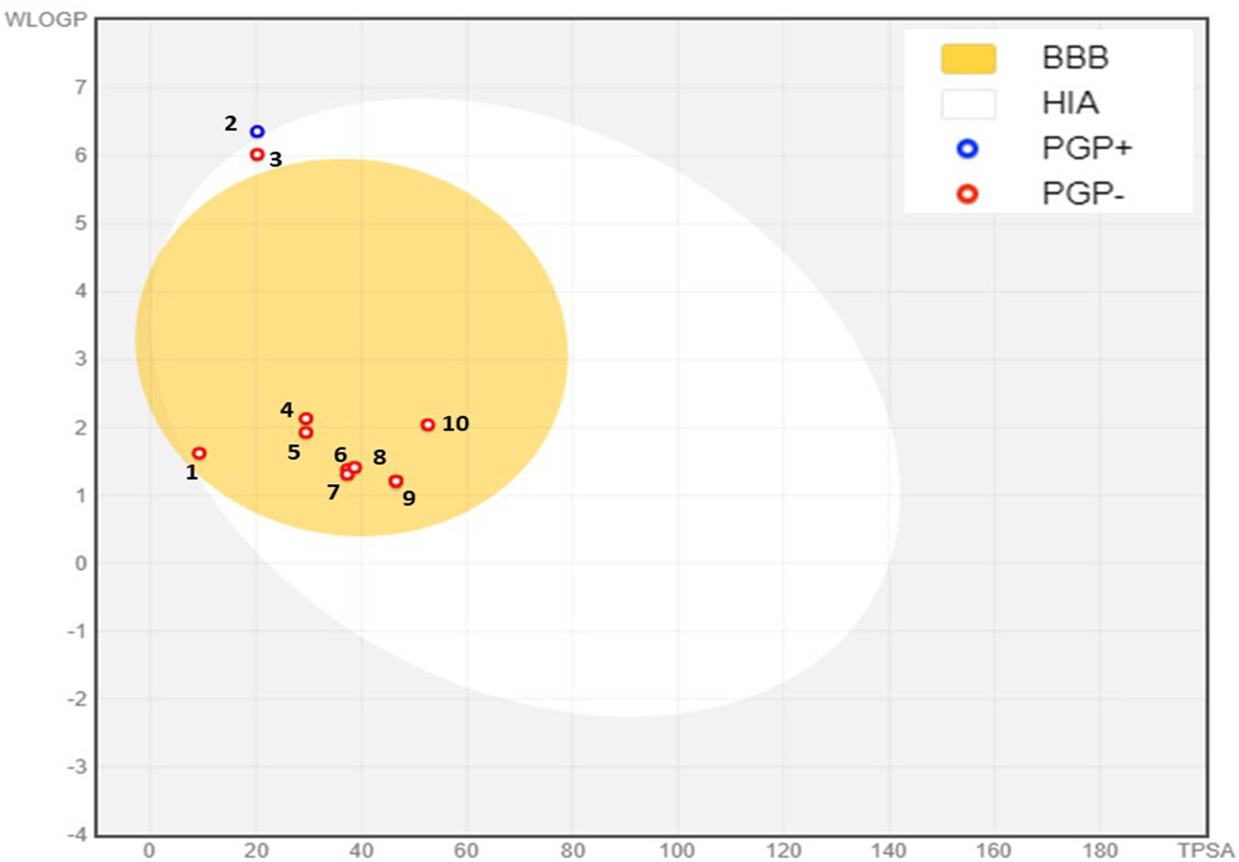Click the WLOGP y-axis title
The height and width of the screenshot is (862, 1239).
(x=46, y=20)
